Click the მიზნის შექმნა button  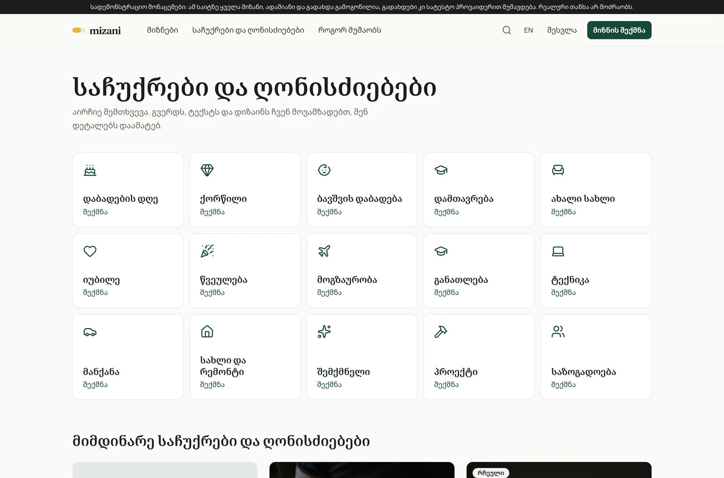point(619,30)
